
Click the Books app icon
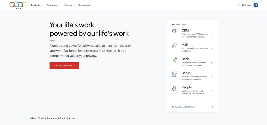[x=174, y=74]
